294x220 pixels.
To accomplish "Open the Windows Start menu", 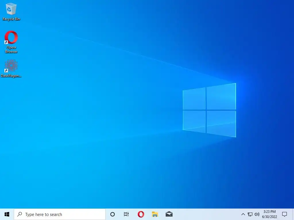I will (7, 214).
